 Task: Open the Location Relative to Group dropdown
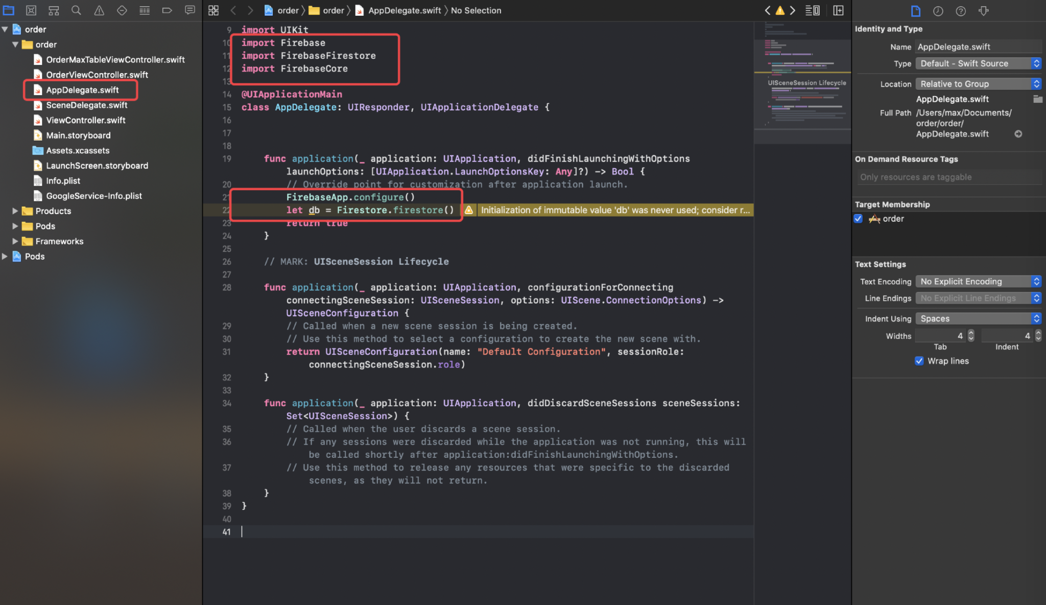click(978, 84)
